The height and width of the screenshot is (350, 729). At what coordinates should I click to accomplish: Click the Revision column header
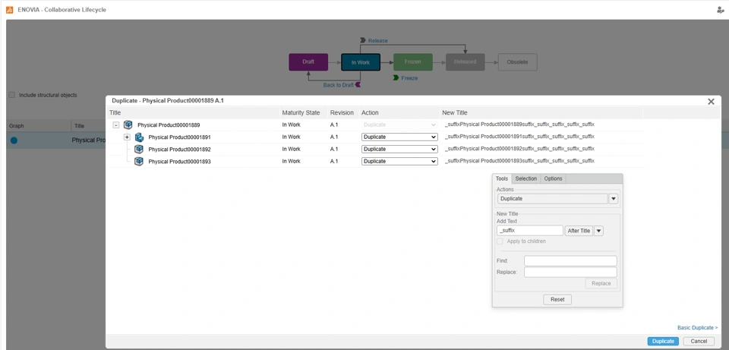coord(342,112)
